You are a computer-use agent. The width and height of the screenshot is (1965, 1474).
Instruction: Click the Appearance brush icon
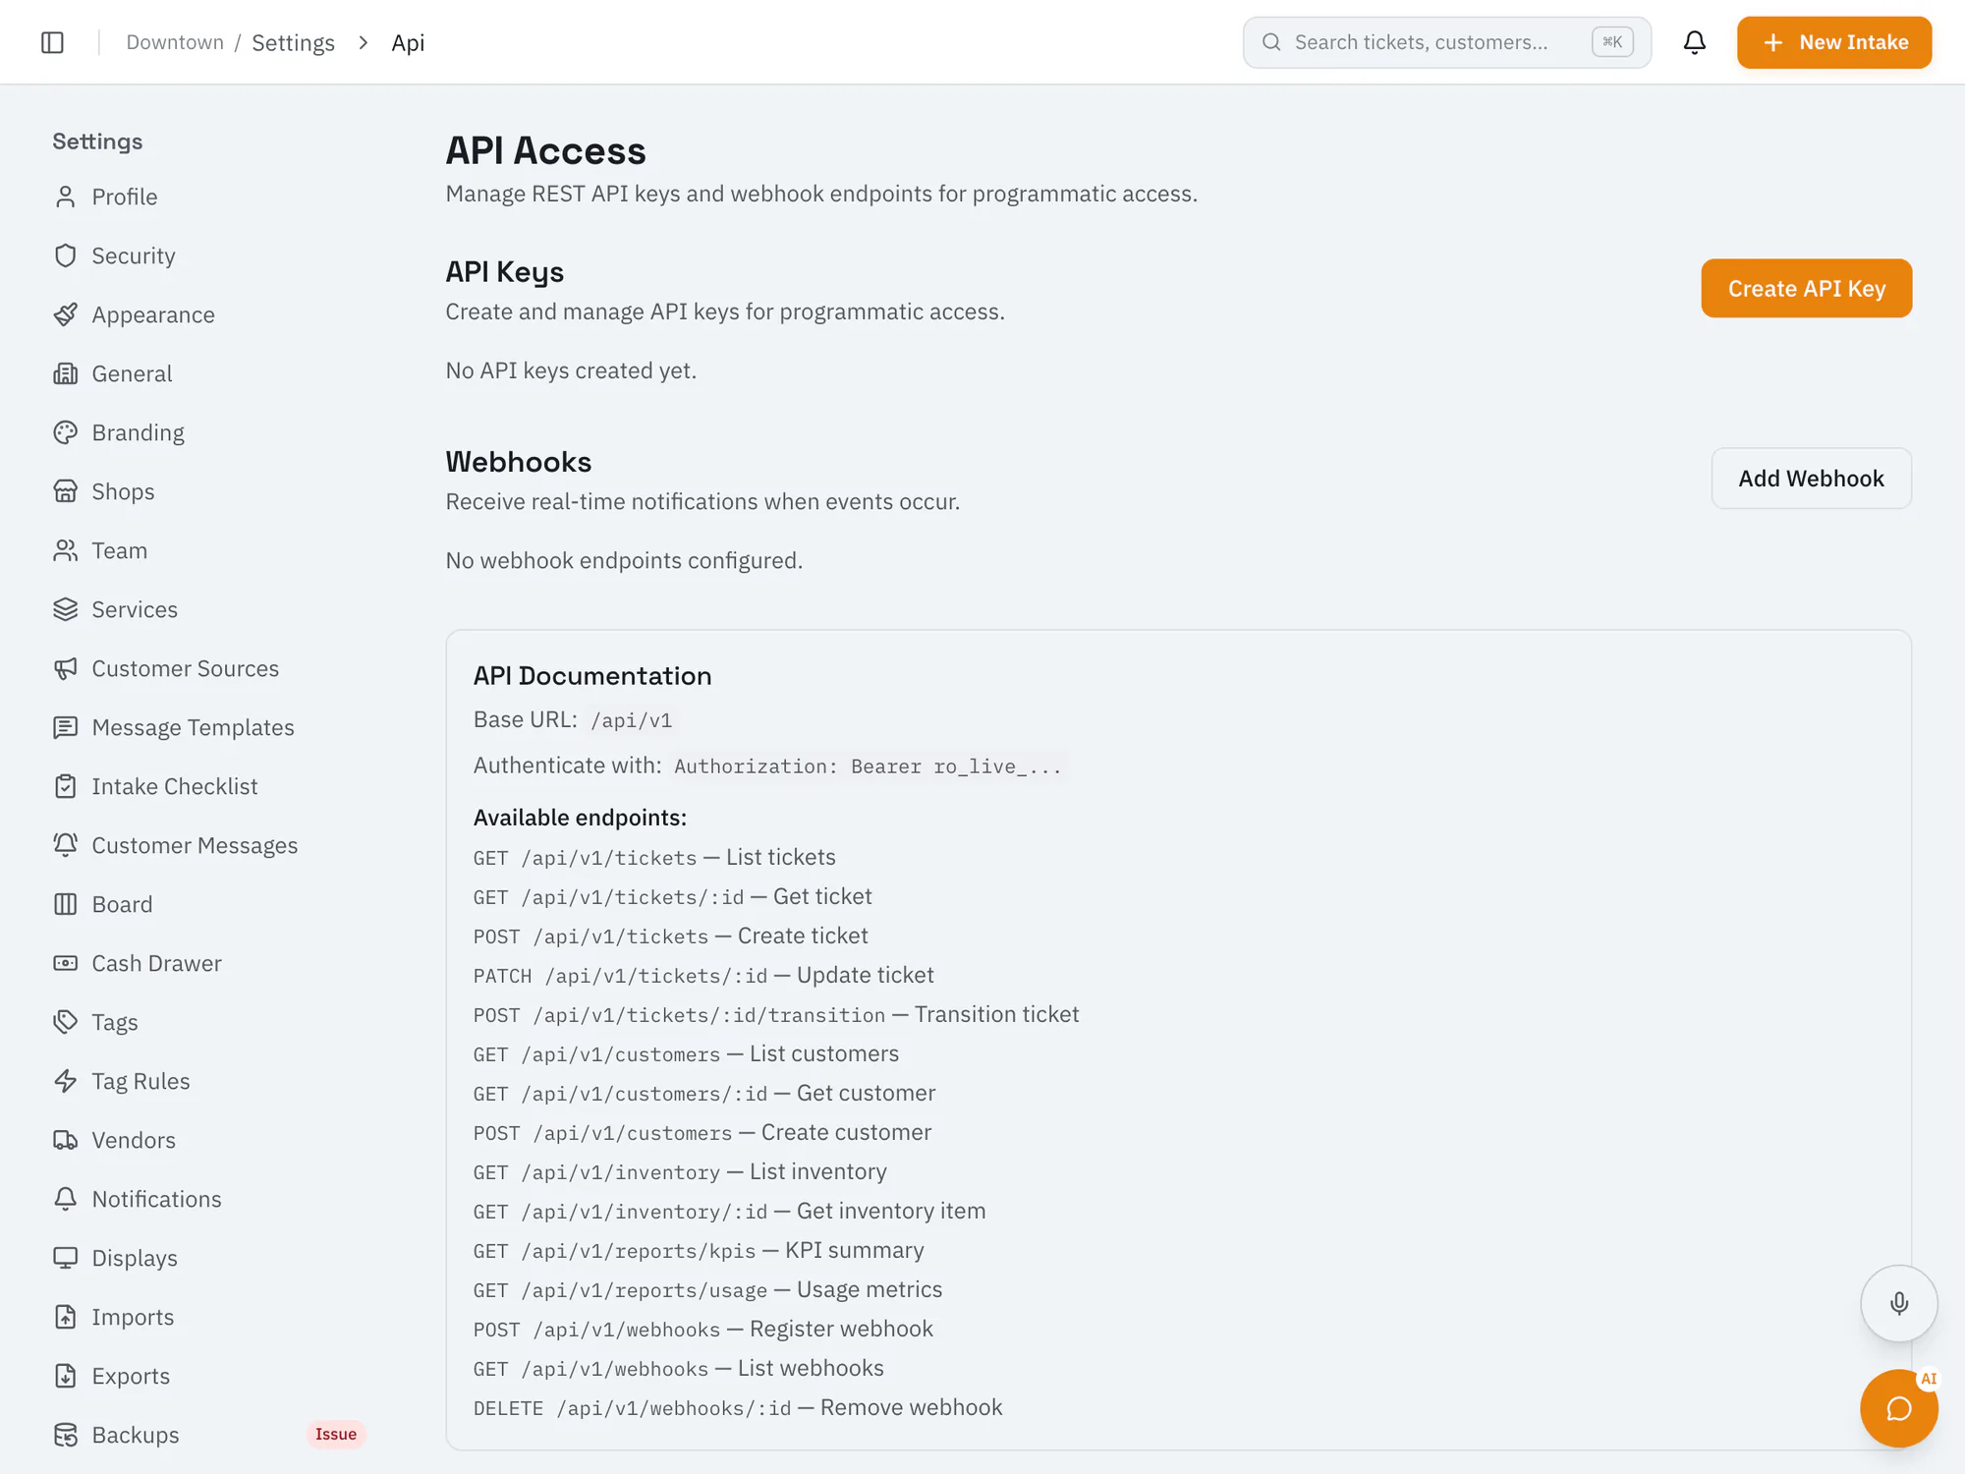66,314
